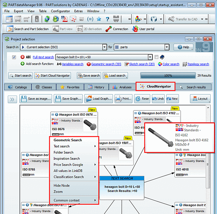Click the Layout button
This screenshot has height=214, width=217.
pos(200,99)
